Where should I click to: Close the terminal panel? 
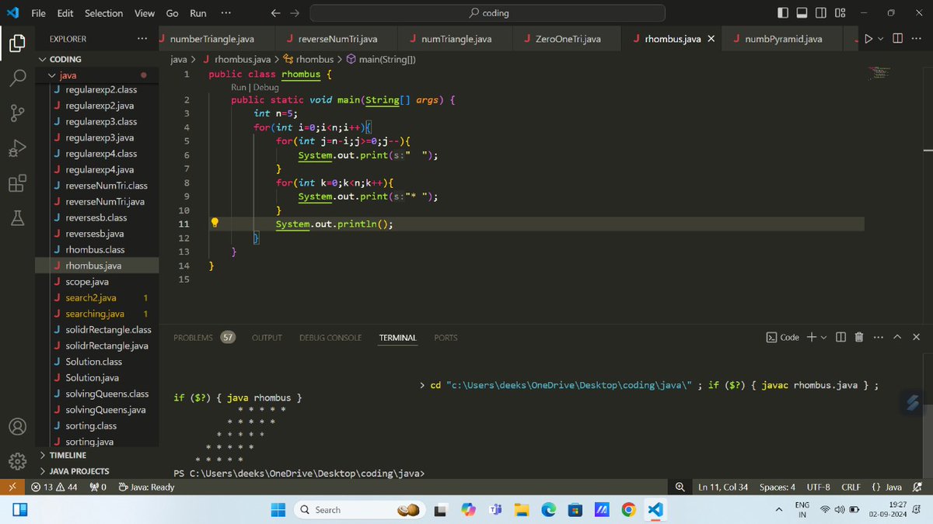(x=916, y=337)
